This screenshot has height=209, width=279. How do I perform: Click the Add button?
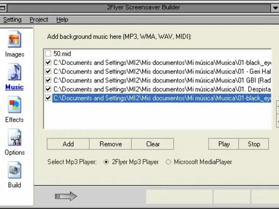pos(68,144)
